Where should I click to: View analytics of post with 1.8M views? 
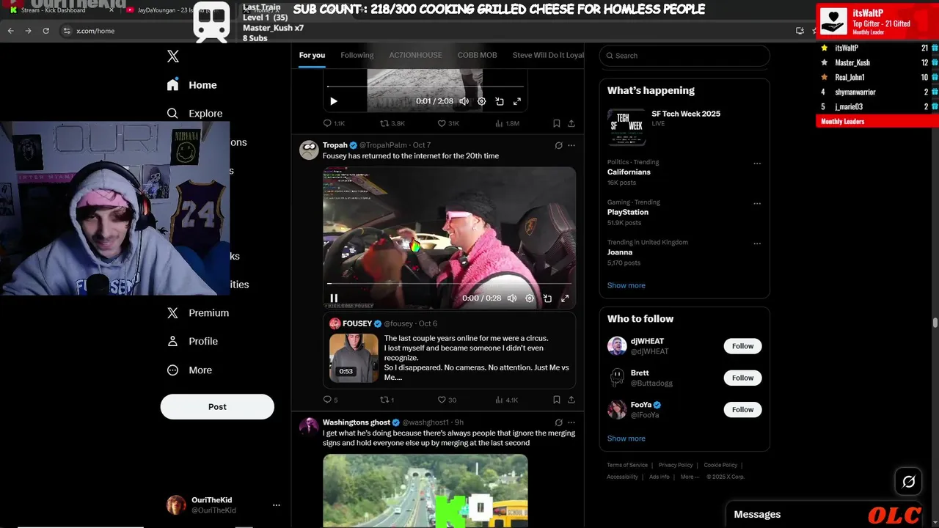click(x=507, y=124)
